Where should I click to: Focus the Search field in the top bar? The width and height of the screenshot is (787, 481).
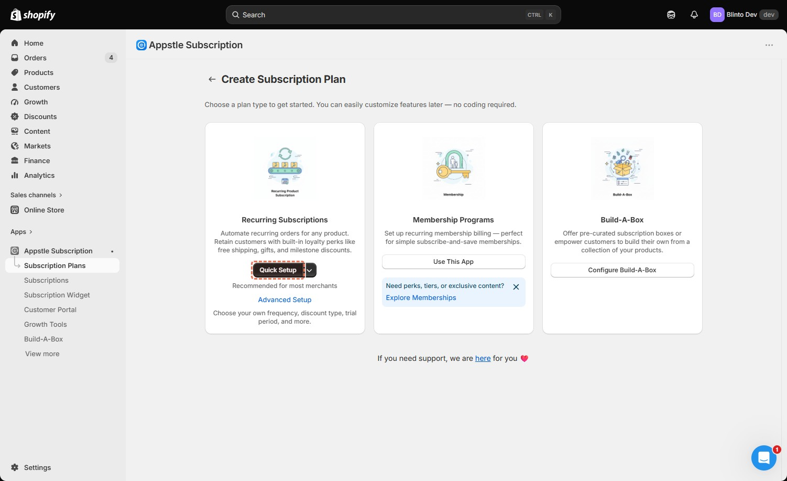[393, 15]
